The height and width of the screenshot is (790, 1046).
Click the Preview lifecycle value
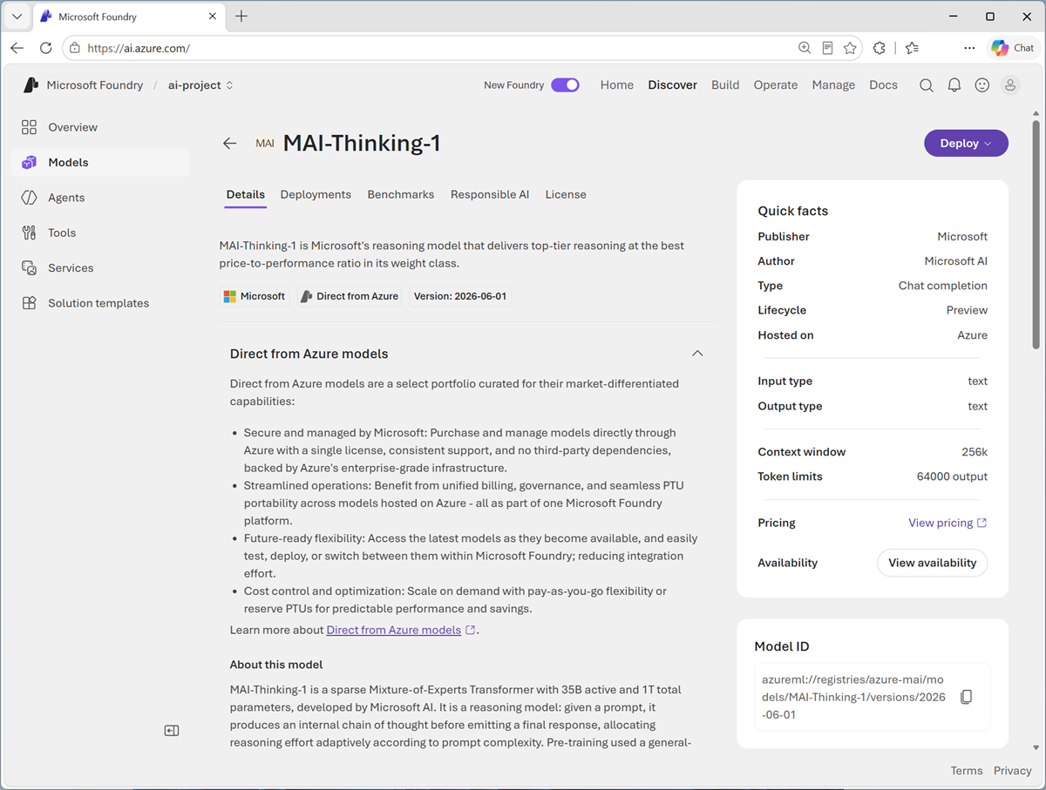pyautogui.click(x=968, y=310)
